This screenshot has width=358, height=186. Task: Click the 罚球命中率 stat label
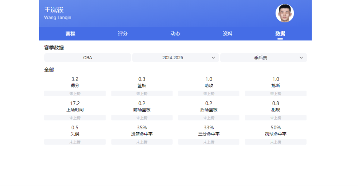(276, 134)
